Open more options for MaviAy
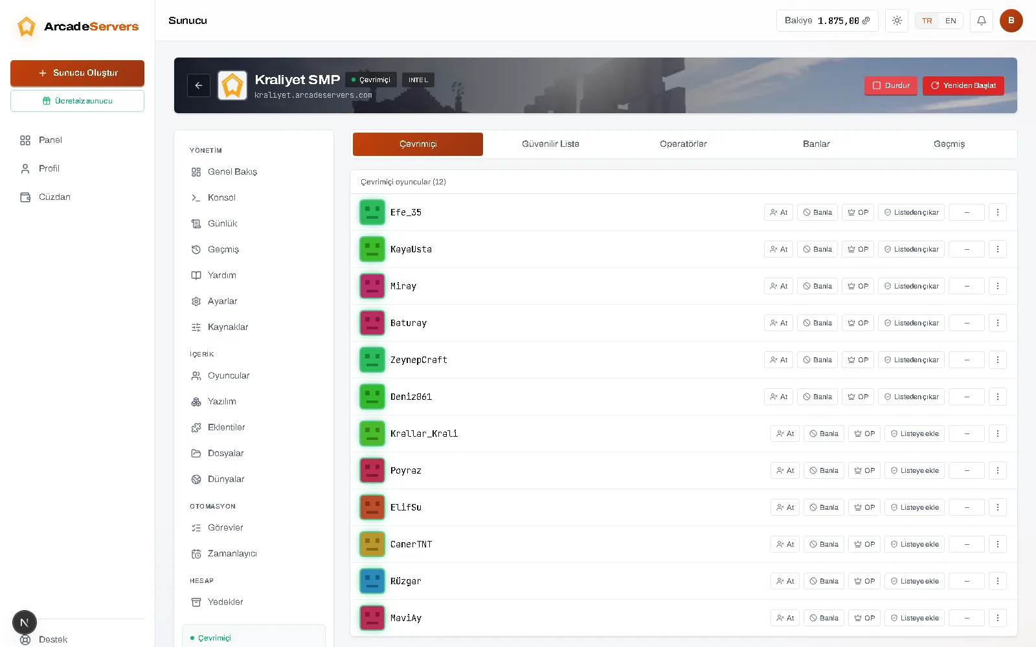 [x=998, y=618]
